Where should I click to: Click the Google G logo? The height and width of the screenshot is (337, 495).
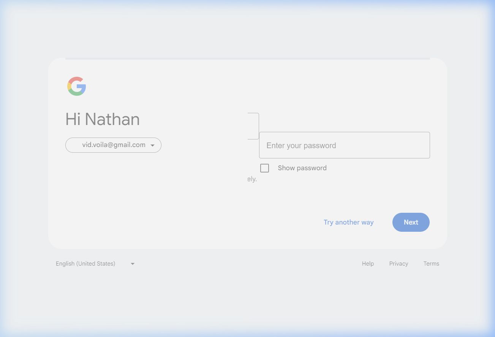(x=77, y=86)
